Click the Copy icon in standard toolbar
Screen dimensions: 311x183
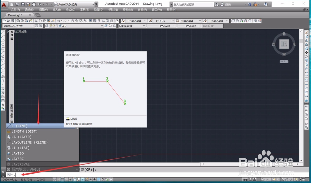[40, 21]
